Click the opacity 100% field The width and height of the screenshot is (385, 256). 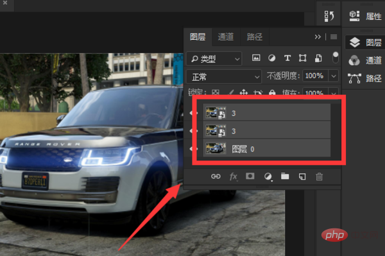pos(315,76)
